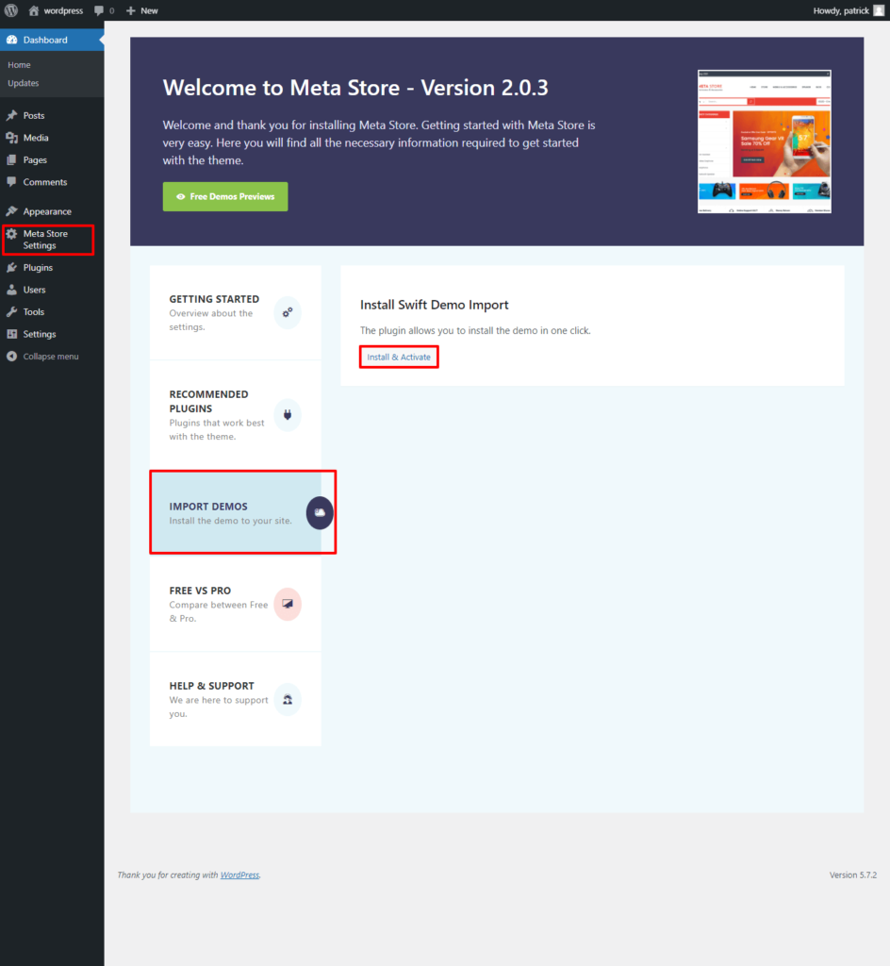
Task: Click the plug icon on Recommended Plugins card
Action: (288, 415)
